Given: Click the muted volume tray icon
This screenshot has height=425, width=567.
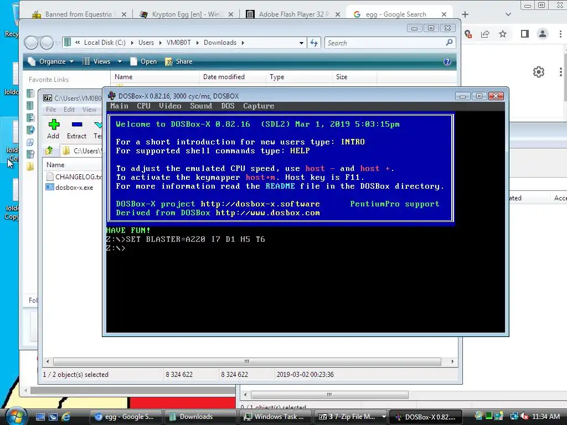Looking at the screenshot, I should [x=524, y=416].
